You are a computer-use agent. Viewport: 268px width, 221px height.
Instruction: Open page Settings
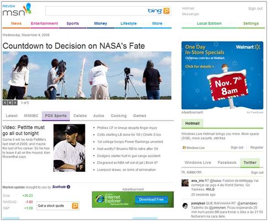(251, 24)
